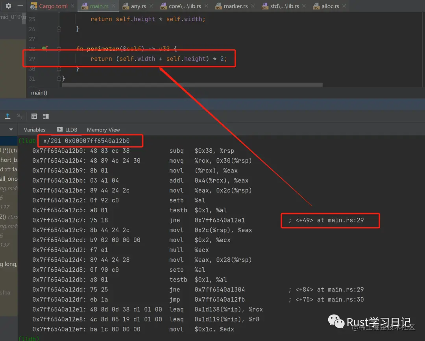Select the main() breadcrumb

point(39,93)
